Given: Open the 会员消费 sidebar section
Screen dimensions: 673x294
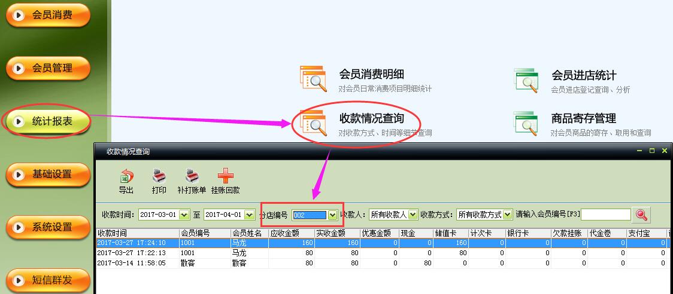Looking at the screenshot, I should point(48,15).
